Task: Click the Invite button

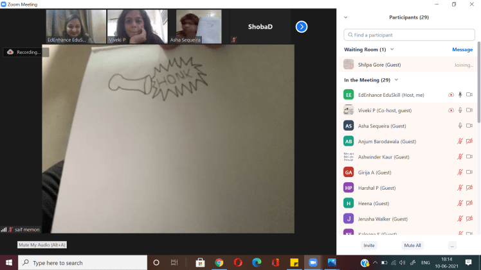Action: click(369, 246)
